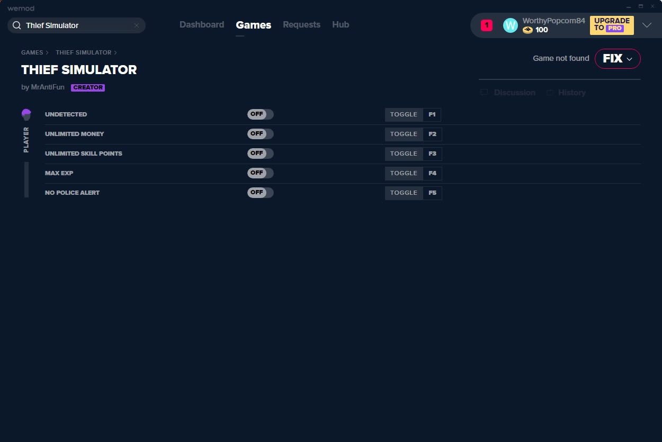Switch to the Dashboard tab
This screenshot has width=662, height=442.
pyautogui.click(x=201, y=25)
